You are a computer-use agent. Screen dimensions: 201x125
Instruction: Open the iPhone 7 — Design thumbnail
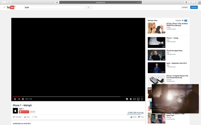(156, 42)
